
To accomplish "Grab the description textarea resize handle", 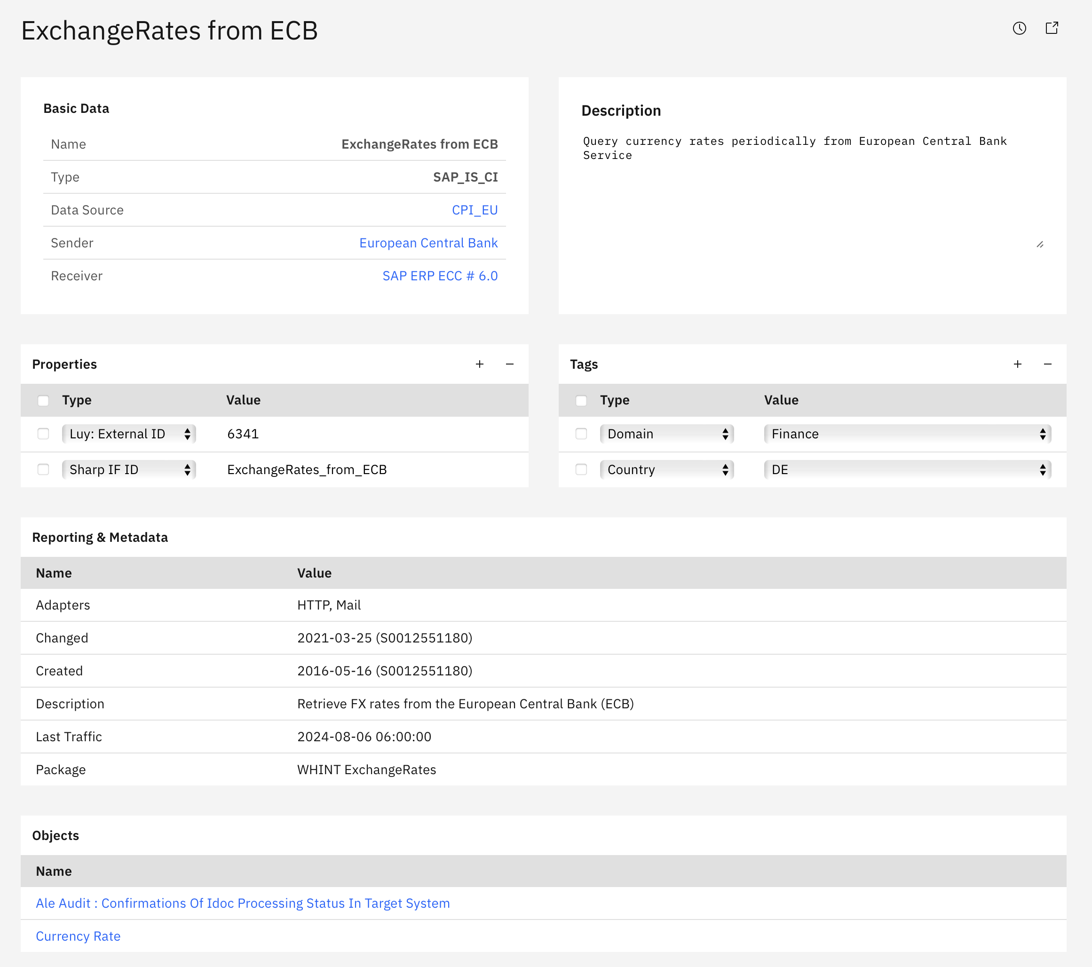I will pos(1040,244).
